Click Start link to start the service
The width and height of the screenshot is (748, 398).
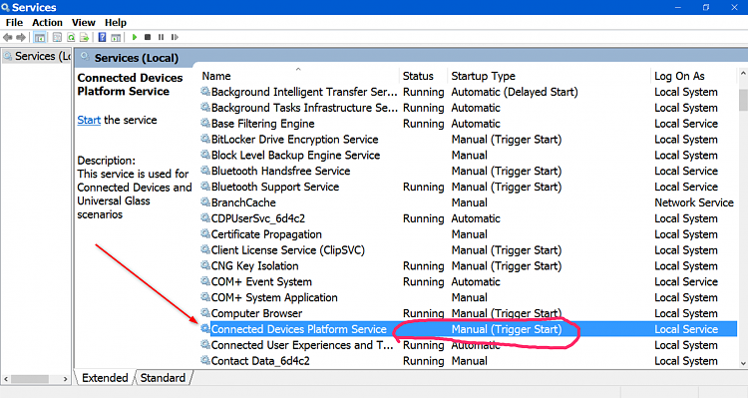pos(89,121)
